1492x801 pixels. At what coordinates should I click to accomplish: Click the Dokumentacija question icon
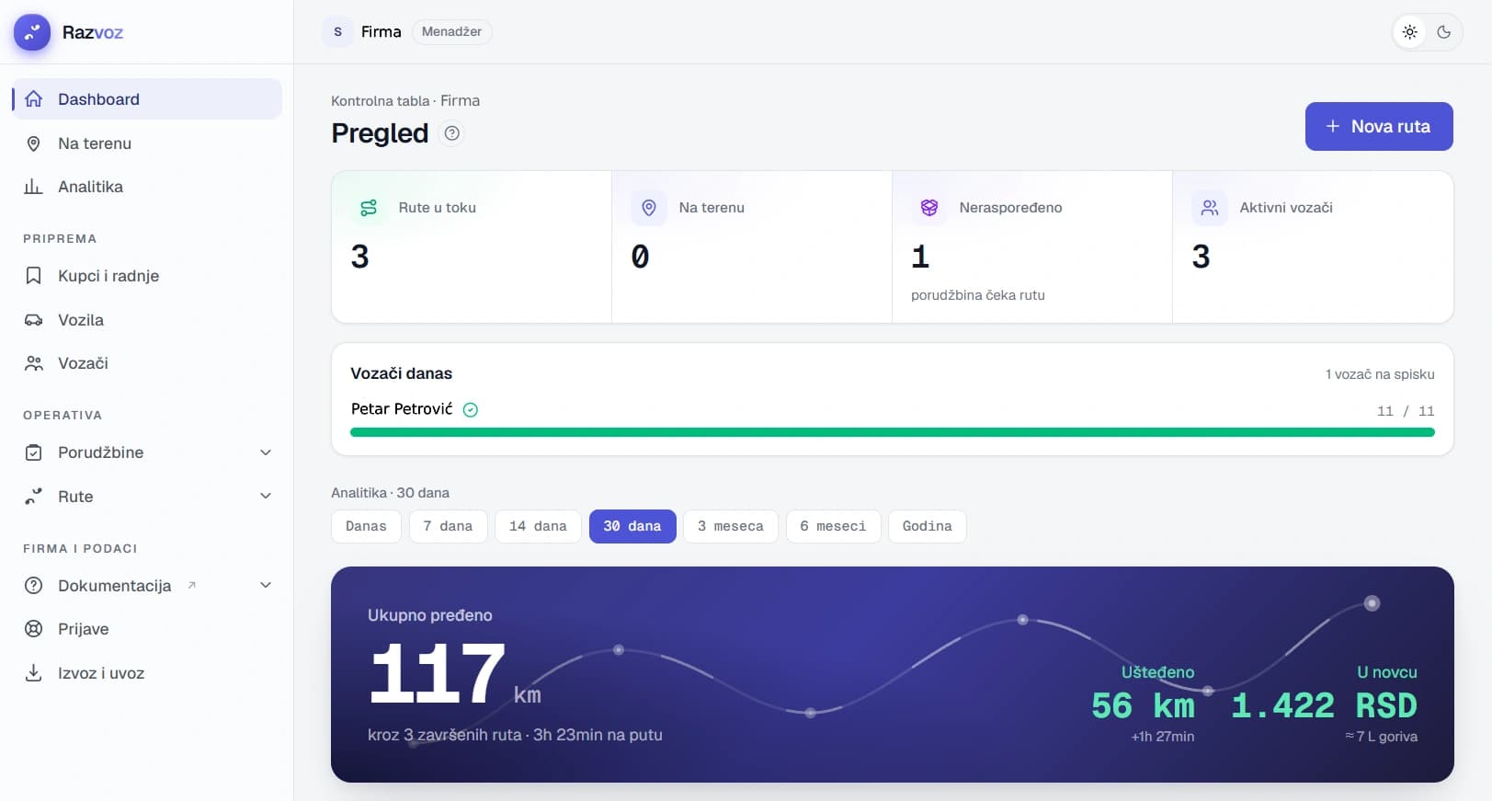[34, 586]
